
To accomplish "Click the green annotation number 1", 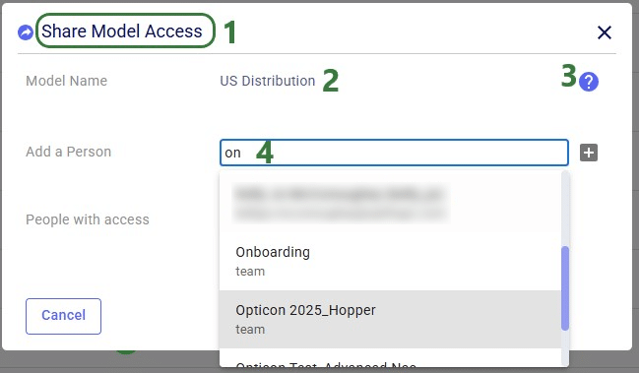I will tap(230, 31).
